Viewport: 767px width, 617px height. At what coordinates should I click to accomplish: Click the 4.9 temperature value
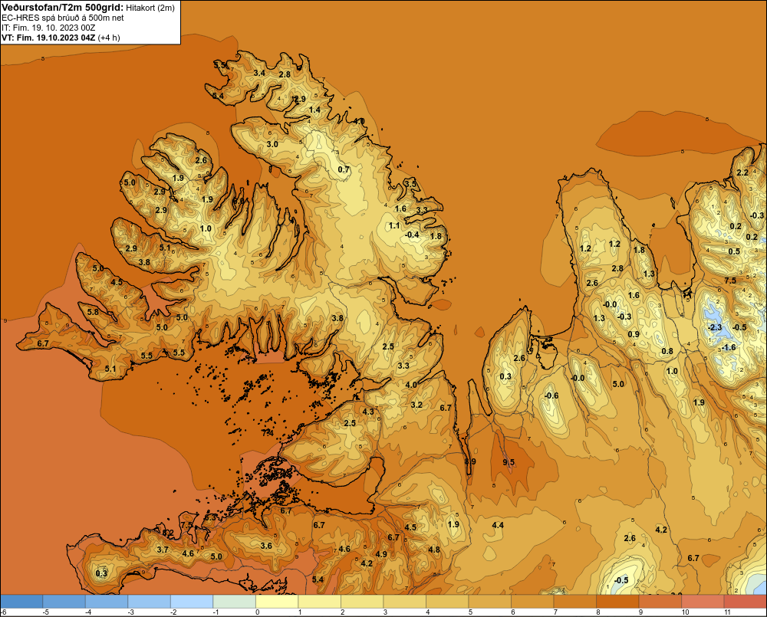tap(381, 554)
